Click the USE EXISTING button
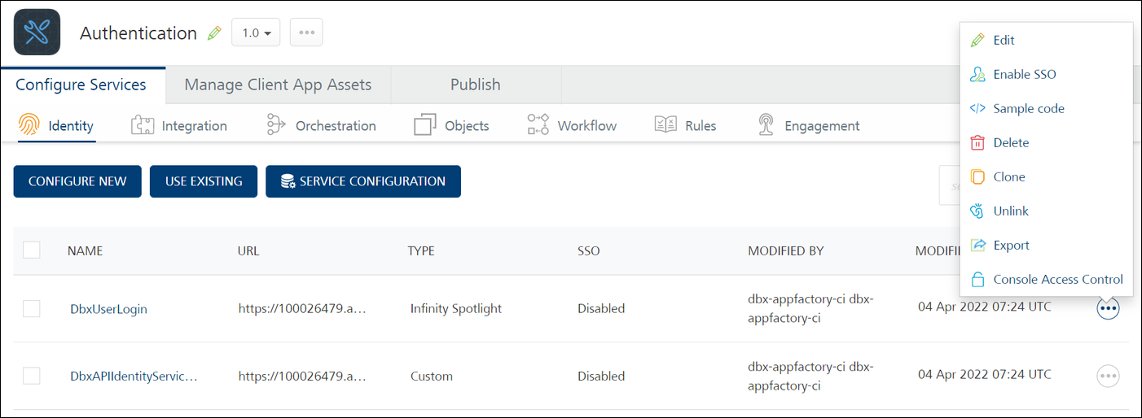The width and height of the screenshot is (1142, 418). [204, 181]
